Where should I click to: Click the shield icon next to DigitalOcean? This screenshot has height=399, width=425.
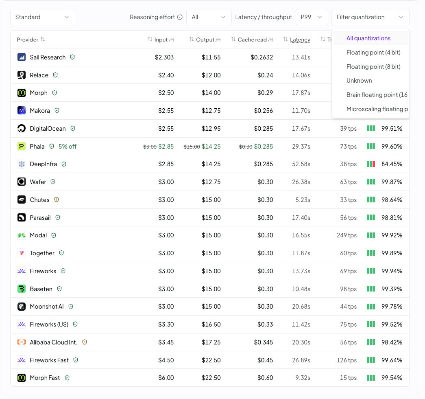73,128
